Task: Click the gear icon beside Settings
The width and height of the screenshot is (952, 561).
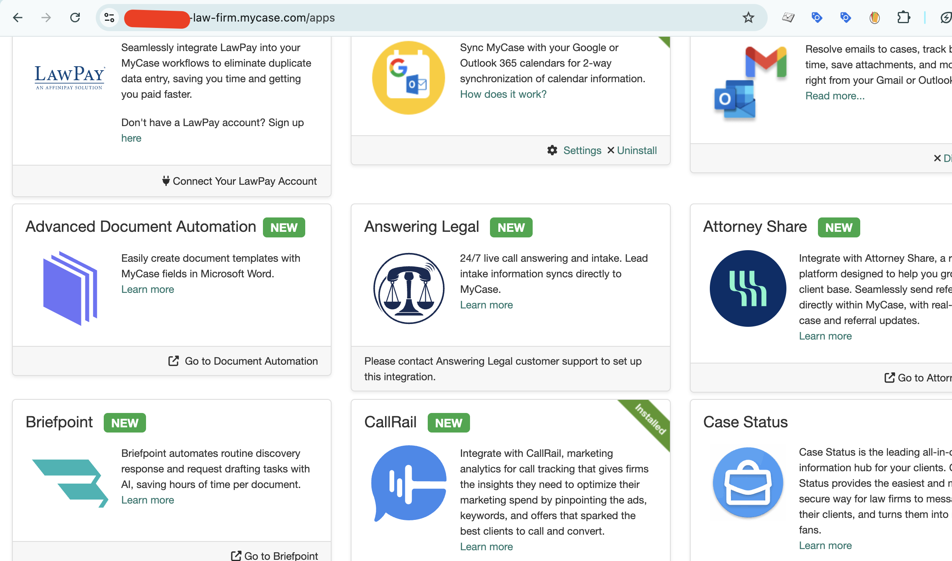Action: pyautogui.click(x=552, y=150)
